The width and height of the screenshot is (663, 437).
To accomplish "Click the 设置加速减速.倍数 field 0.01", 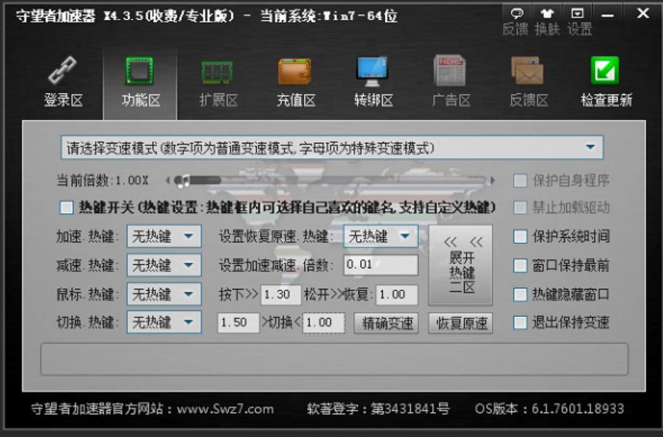I will (381, 265).
